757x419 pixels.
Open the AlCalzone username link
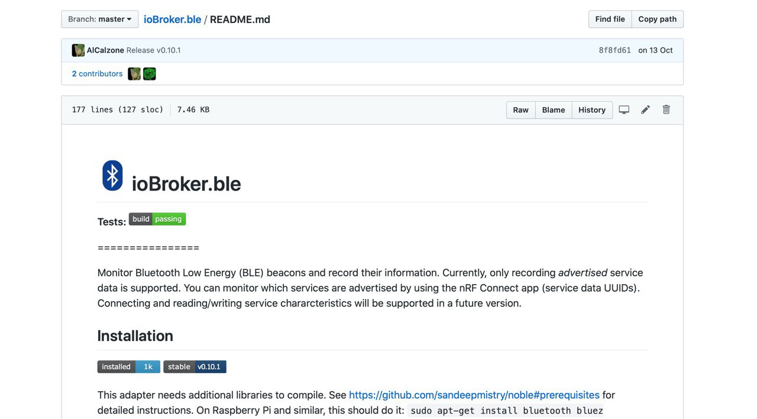coord(105,50)
